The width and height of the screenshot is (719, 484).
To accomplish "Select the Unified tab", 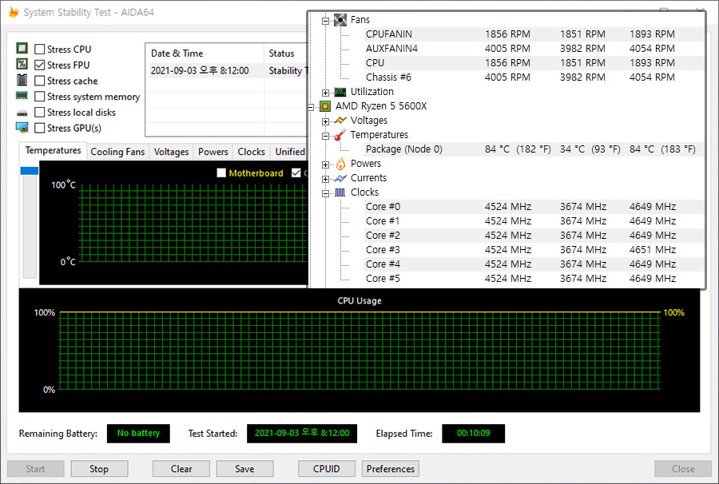I will (x=289, y=152).
